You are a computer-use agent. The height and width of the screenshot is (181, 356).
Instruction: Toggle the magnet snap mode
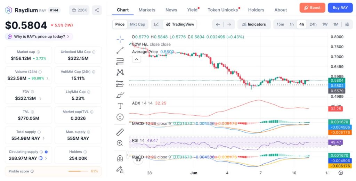pos(120,158)
